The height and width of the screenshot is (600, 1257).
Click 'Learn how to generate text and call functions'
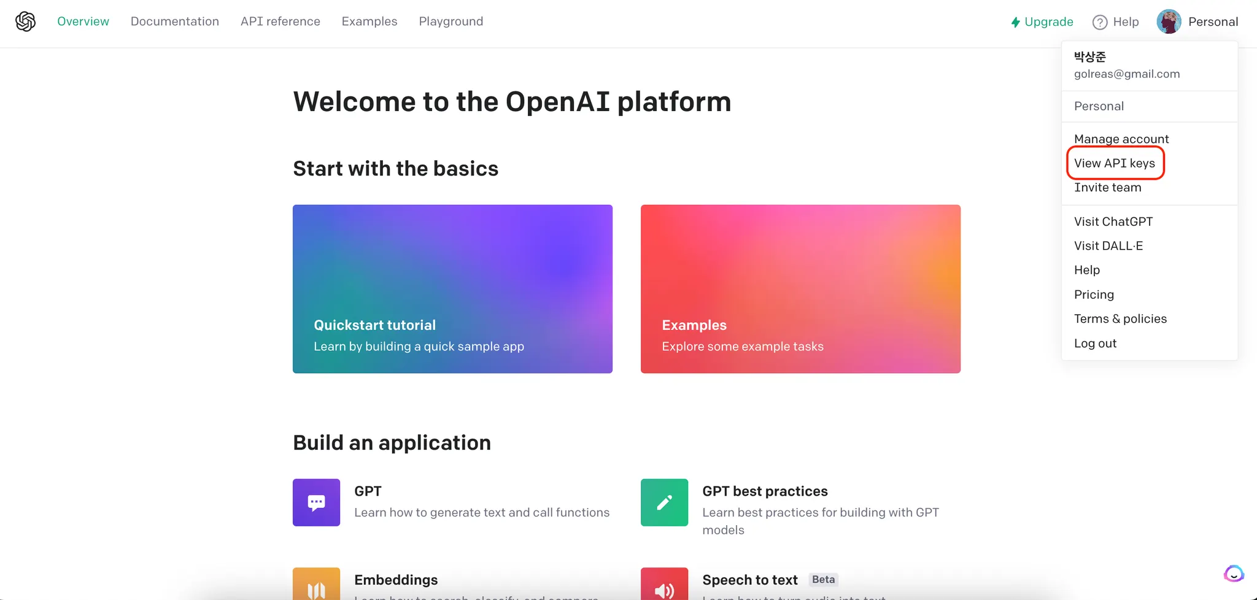[x=482, y=512]
